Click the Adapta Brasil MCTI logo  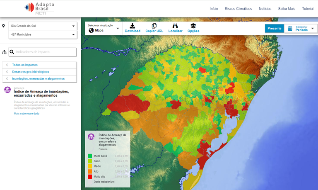pos(39,8)
